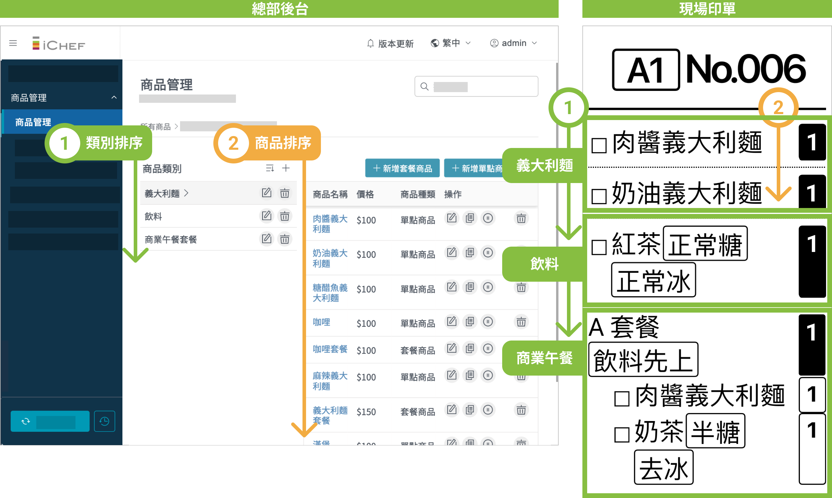Select the 商業午餐套餐 category
Image resolution: width=832 pixels, height=498 pixels.
(x=171, y=239)
